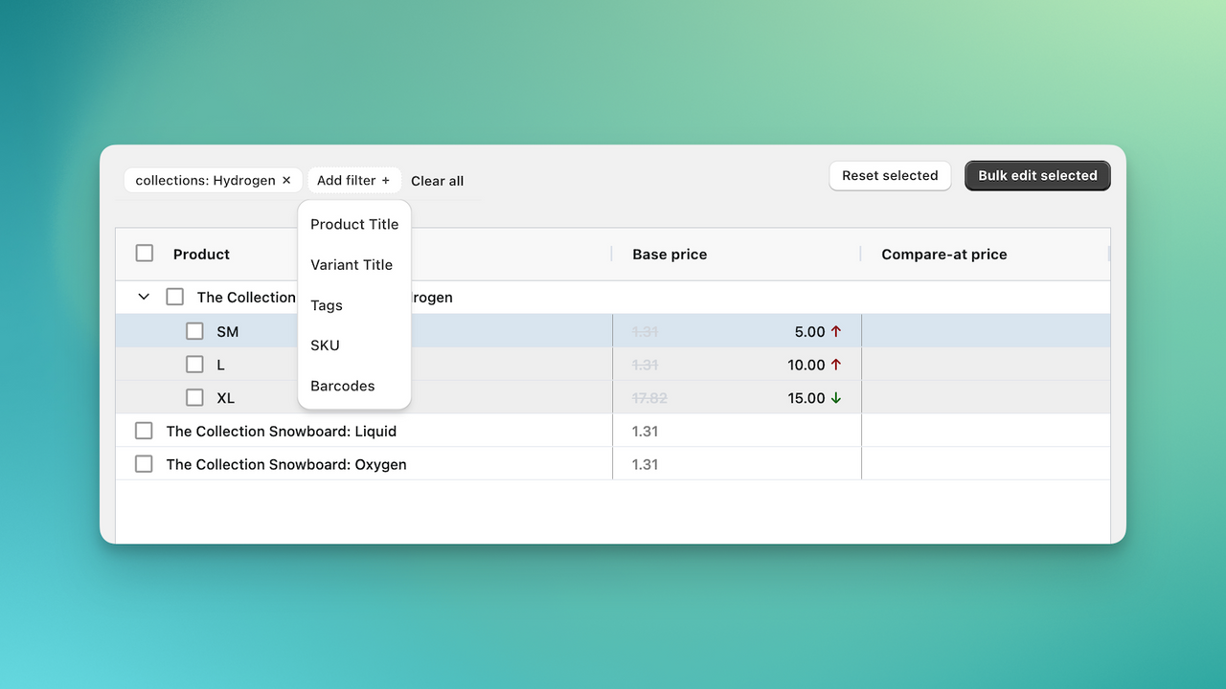Toggle the select-all checkbox in Product header
Screen dimensions: 1226x689
tap(145, 254)
